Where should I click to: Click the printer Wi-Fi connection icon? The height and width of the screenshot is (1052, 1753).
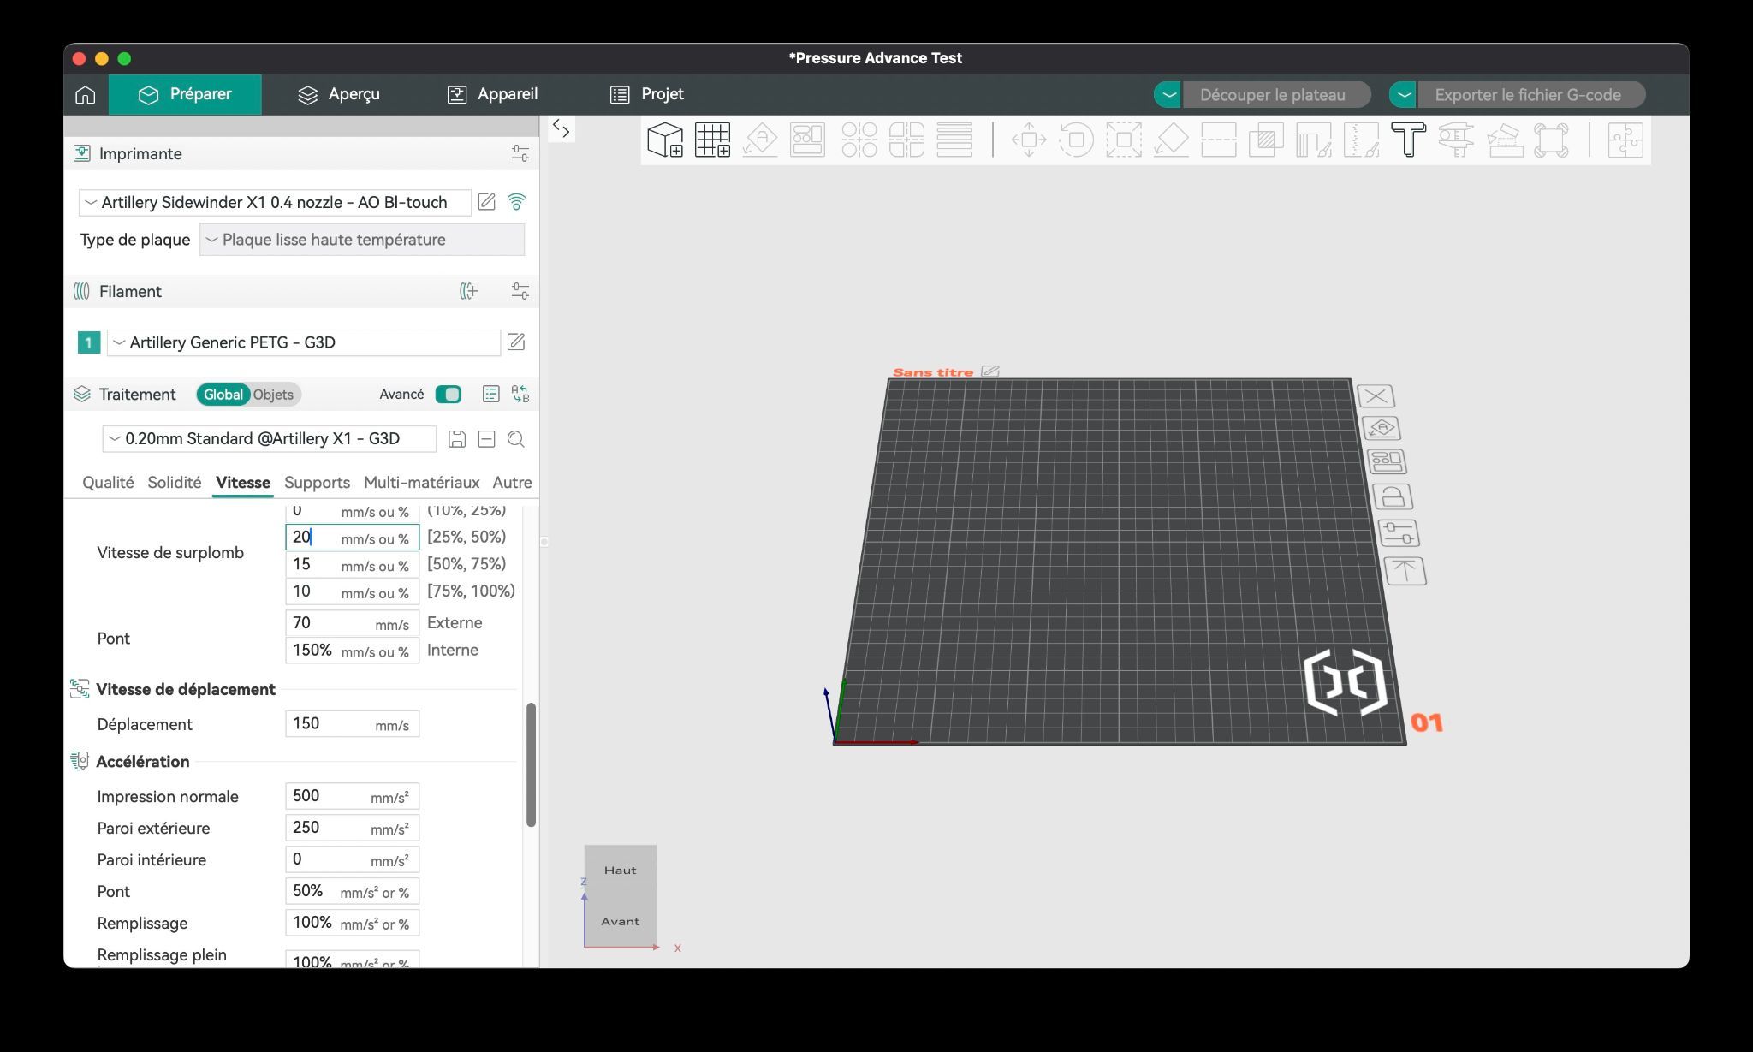click(x=516, y=202)
